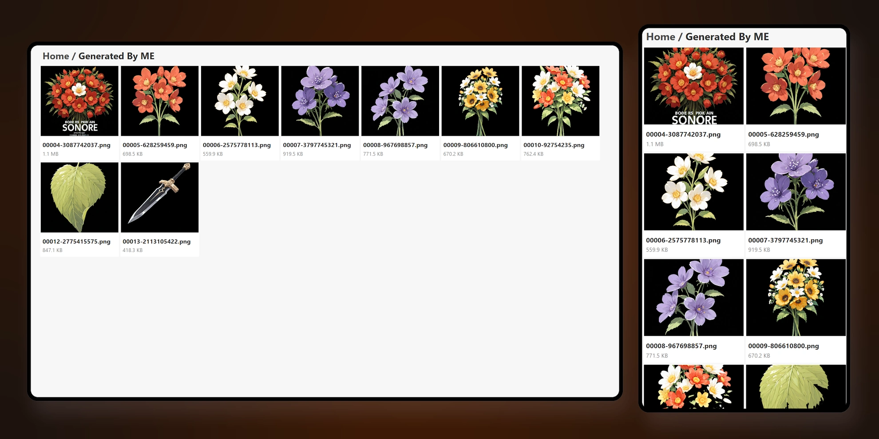Select 00007-3797745321.png filename in narrow window

[785, 240]
